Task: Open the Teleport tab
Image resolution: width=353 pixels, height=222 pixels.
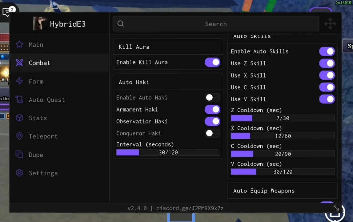Action: (x=59, y=136)
